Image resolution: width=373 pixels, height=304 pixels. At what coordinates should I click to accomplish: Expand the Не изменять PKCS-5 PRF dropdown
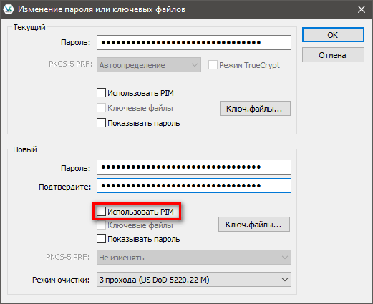pyautogui.click(x=194, y=258)
